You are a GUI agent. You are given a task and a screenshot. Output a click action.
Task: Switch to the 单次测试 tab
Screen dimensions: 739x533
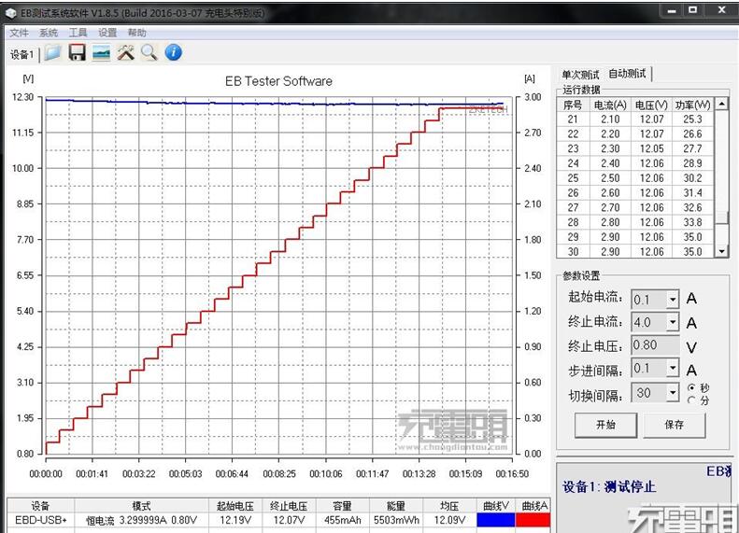pos(580,75)
